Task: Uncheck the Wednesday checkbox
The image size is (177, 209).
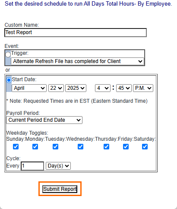Action: click(x=80, y=147)
